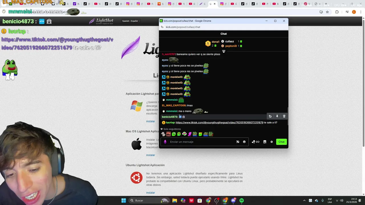The height and width of the screenshot is (205, 365).
Task: Open chat settings gear
Action: pos(271,142)
